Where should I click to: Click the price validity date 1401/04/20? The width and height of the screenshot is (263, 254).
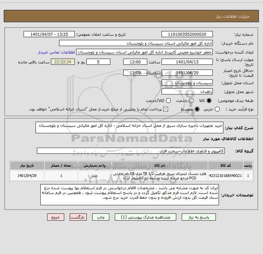(187, 73)
